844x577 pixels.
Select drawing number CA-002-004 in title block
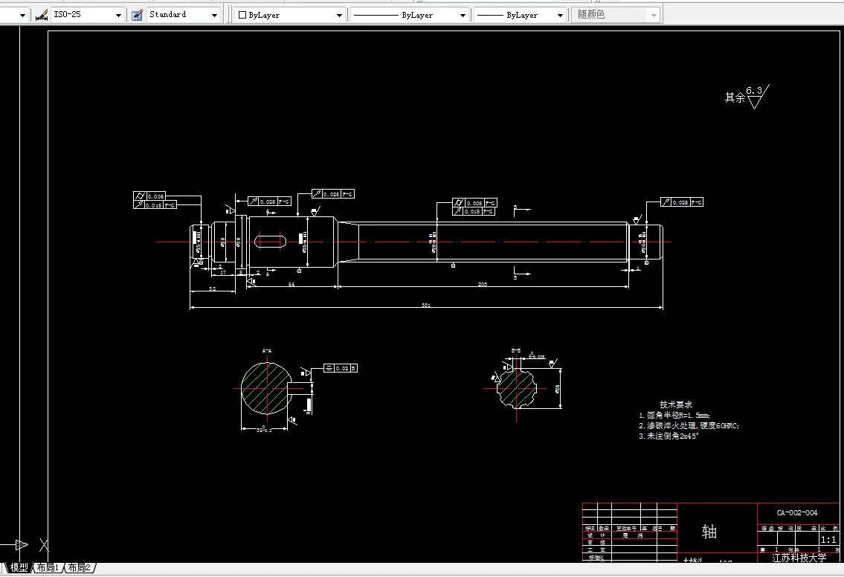(x=797, y=513)
